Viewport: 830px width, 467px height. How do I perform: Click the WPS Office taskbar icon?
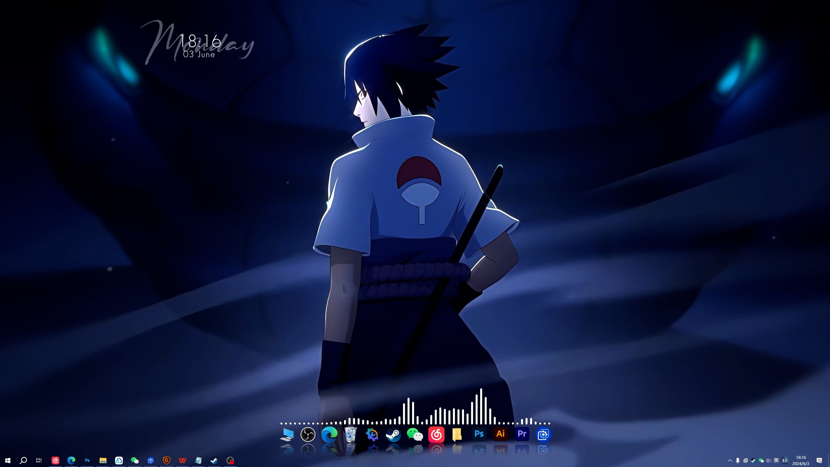point(183,461)
